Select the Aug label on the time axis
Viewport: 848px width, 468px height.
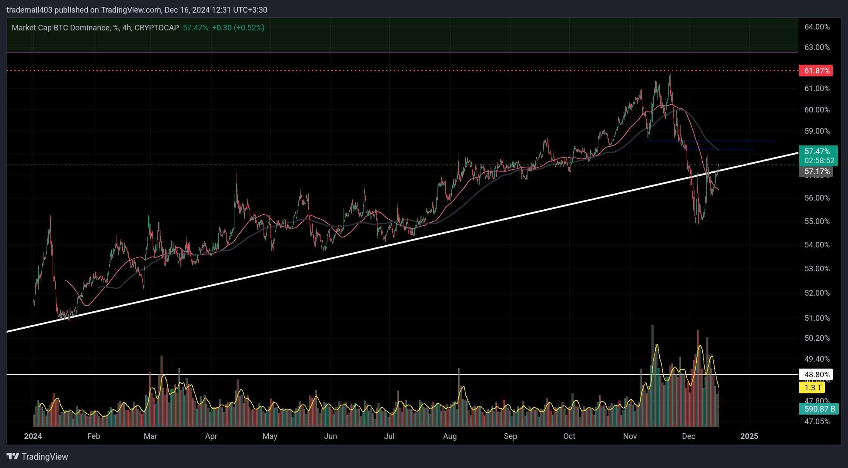pos(450,436)
